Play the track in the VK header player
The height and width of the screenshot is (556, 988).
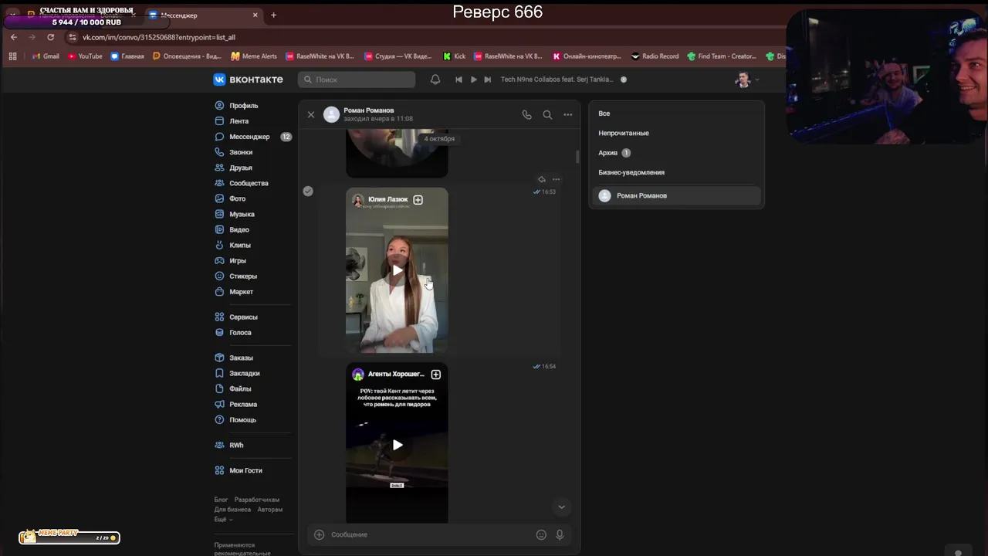click(x=474, y=80)
